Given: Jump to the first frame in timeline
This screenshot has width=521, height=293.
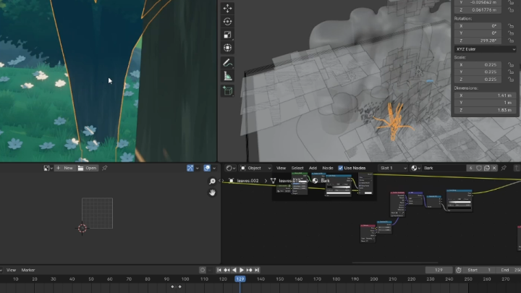Looking at the screenshot, I should [219, 270].
